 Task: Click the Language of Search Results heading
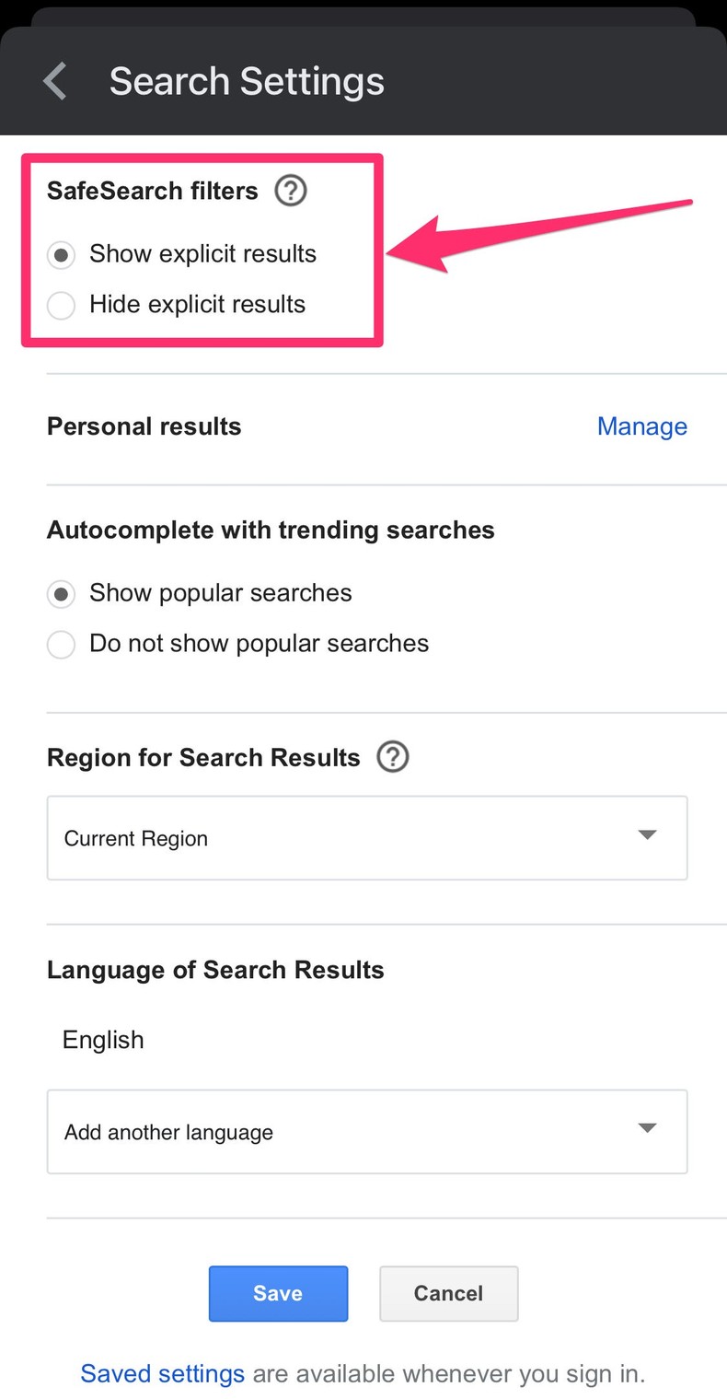click(214, 969)
